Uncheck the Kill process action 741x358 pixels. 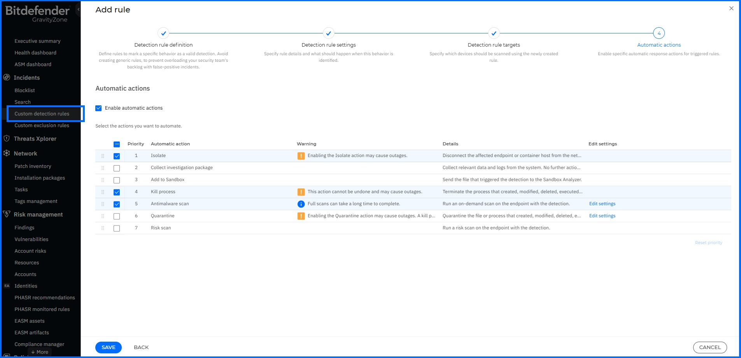tap(116, 192)
